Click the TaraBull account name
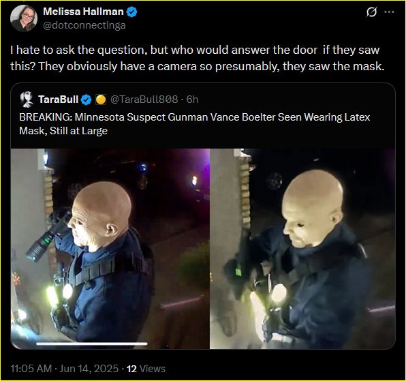The width and height of the screenshot is (406, 381). coord(59,100)
